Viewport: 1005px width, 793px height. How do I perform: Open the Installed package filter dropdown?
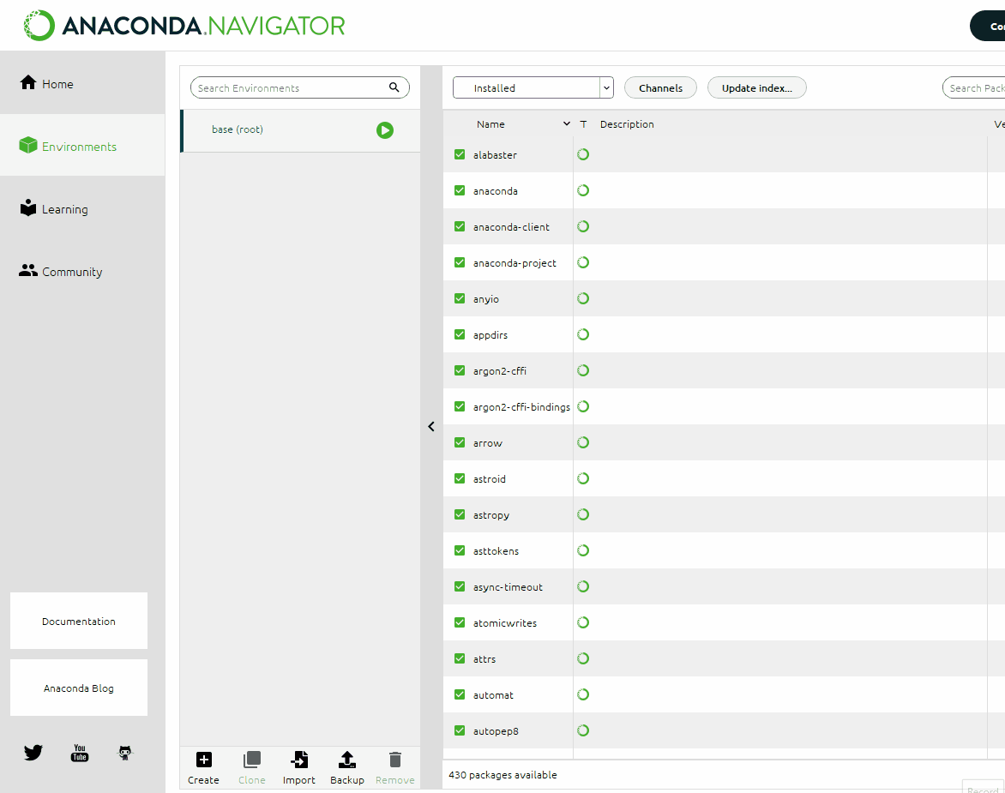[x=533, y=87]
